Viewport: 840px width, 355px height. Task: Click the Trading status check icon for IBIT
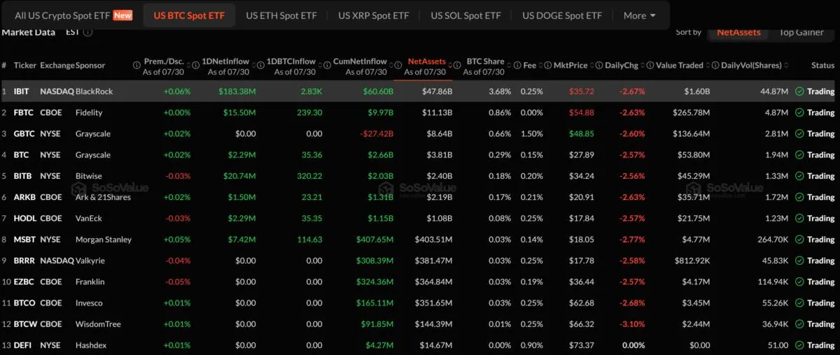tap(799, 91)
